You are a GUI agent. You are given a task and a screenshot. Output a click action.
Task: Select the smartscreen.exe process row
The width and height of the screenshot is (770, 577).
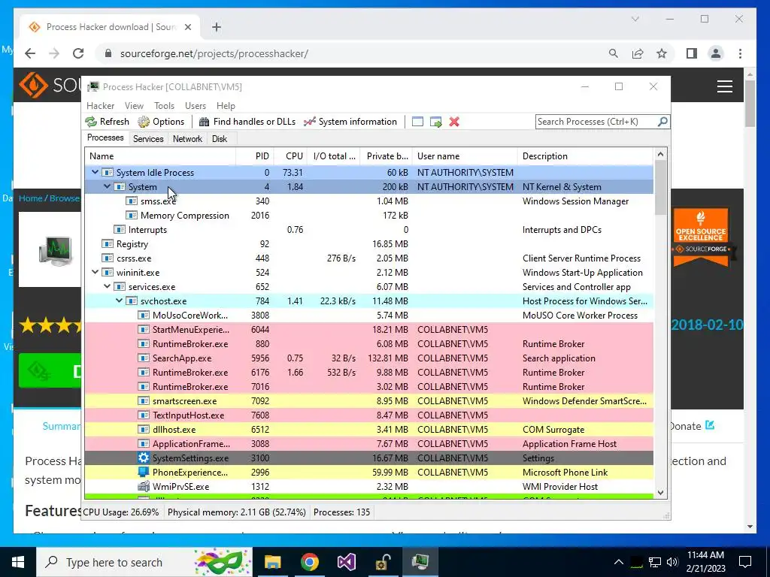pos(368,401)
